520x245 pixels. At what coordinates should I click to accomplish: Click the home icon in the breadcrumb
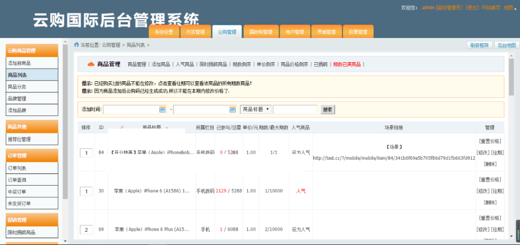coord(76,44)
